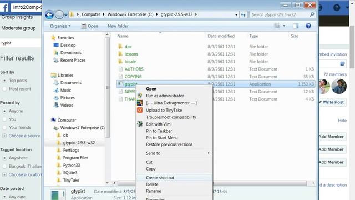This screenshot has height=200, width=355.
Task: Select the You radio button under Posted by
Action: (4, 119)
